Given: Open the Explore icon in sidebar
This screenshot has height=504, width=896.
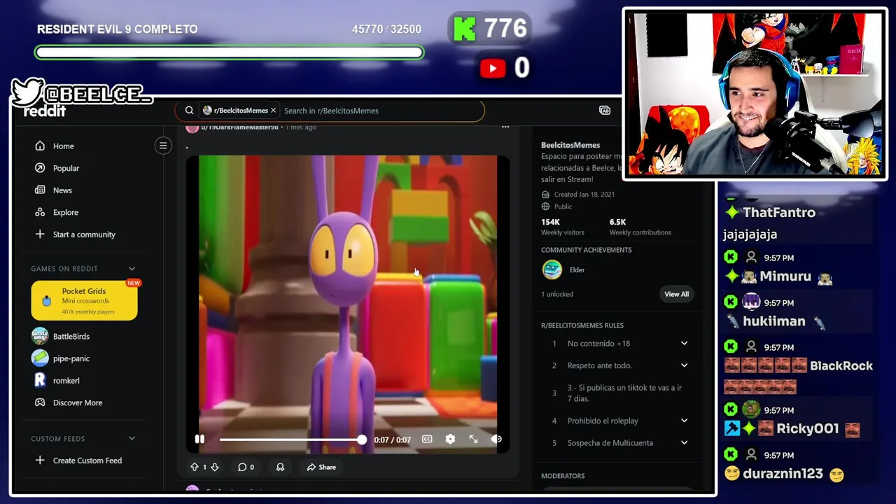Looking at the screenshot, I should point(40,212).
